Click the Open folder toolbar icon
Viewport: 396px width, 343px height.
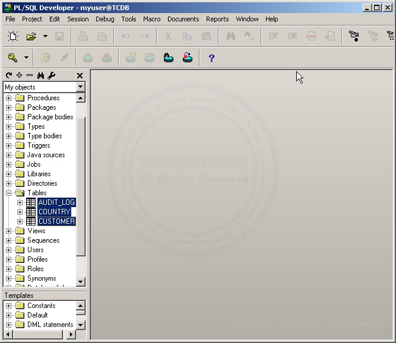pyautogui.click(x=31, y=36)
